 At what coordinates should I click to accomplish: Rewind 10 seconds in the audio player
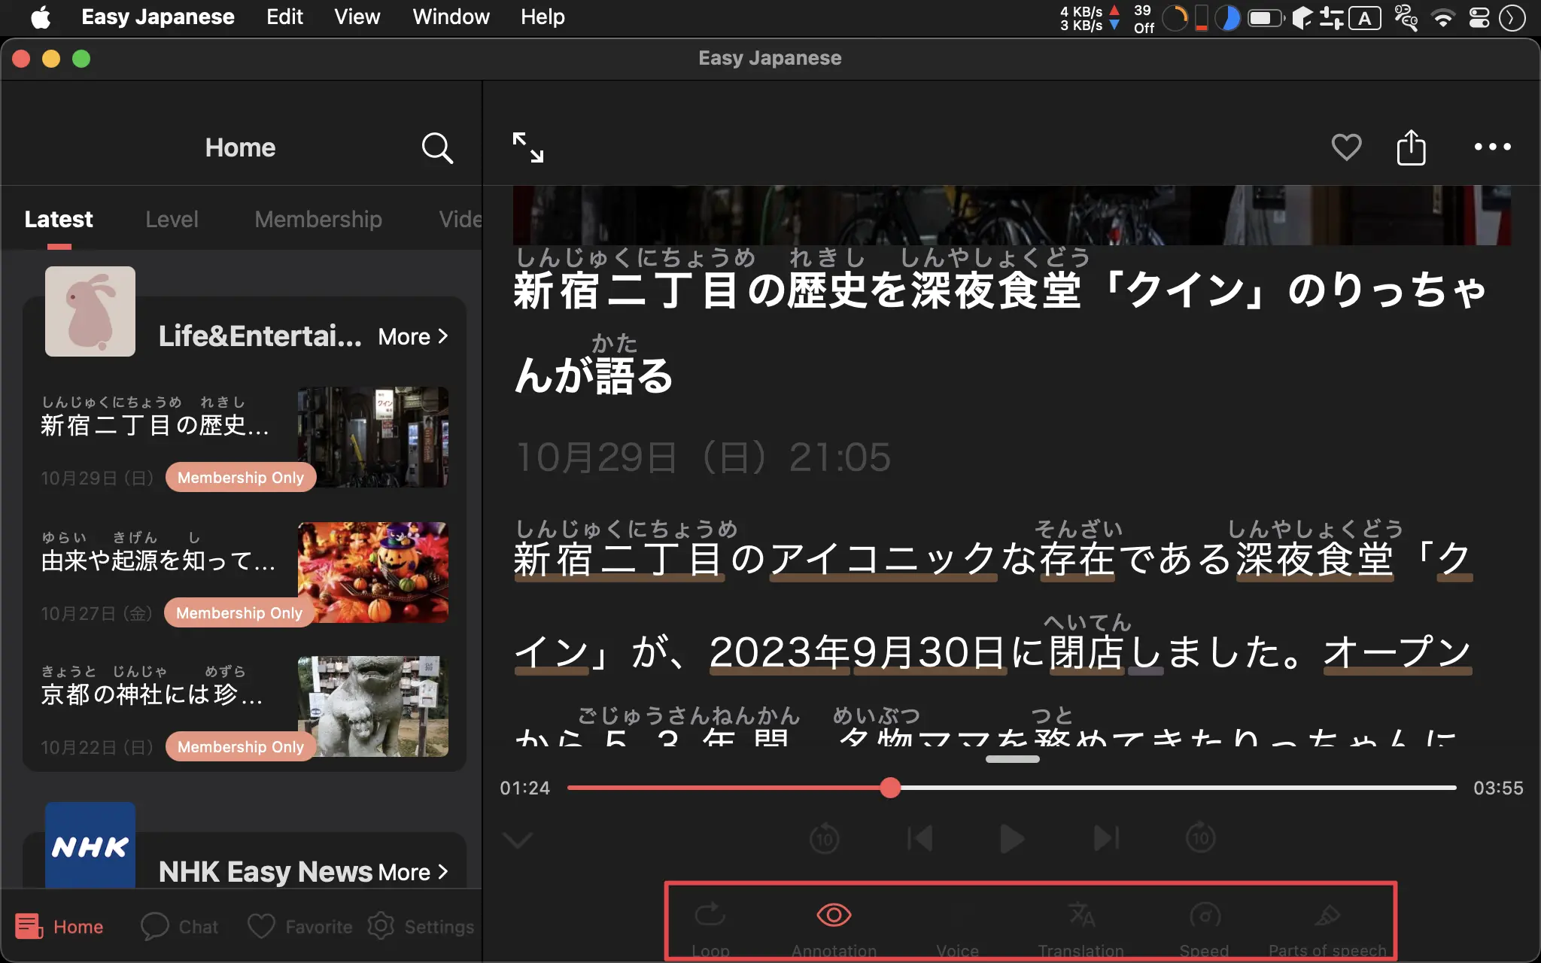pos(825,838)
